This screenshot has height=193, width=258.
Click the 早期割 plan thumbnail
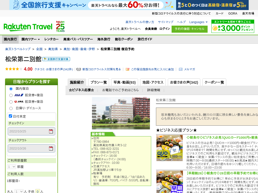pos(170,182)
